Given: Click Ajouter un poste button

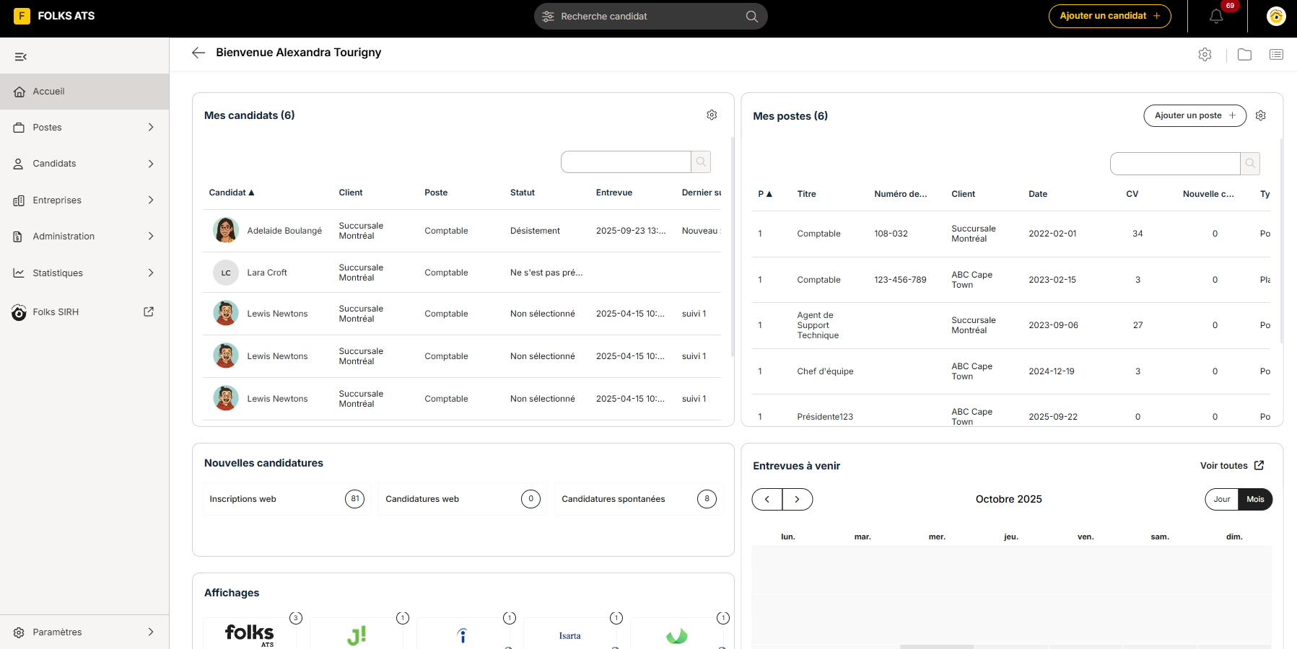Looking at the screenshot, I should click(1195, 115).
